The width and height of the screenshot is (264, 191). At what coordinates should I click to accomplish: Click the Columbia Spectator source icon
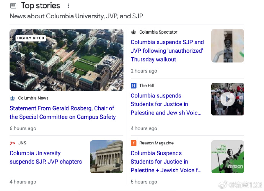tap(134, 32)
